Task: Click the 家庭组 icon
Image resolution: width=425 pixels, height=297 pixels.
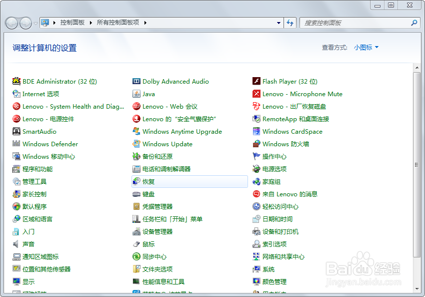Action: tap(256, 181)
